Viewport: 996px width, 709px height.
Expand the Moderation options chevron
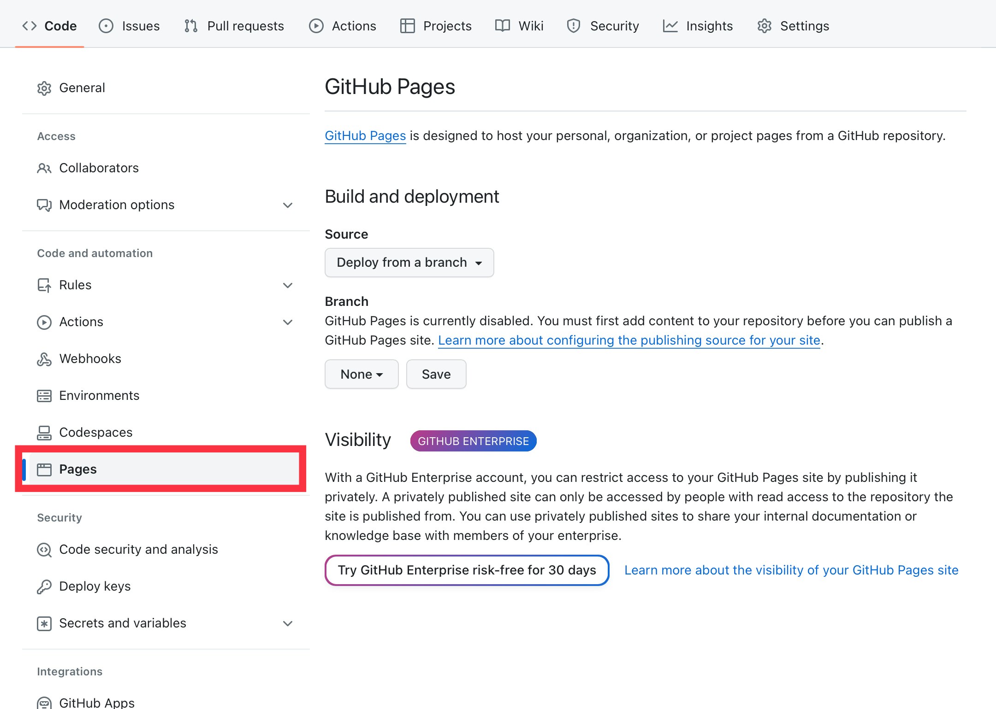[288, 205]
